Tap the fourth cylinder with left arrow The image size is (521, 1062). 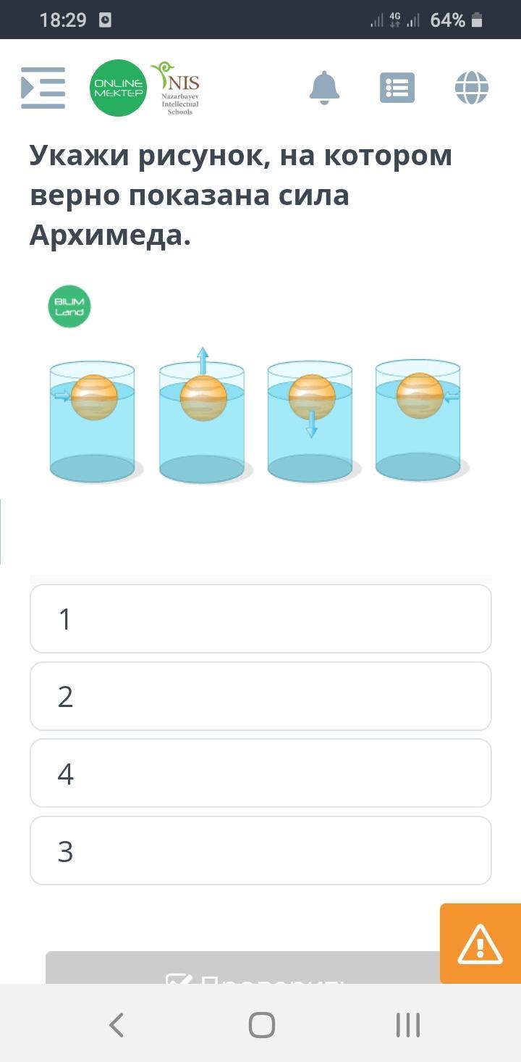point(418,420)
